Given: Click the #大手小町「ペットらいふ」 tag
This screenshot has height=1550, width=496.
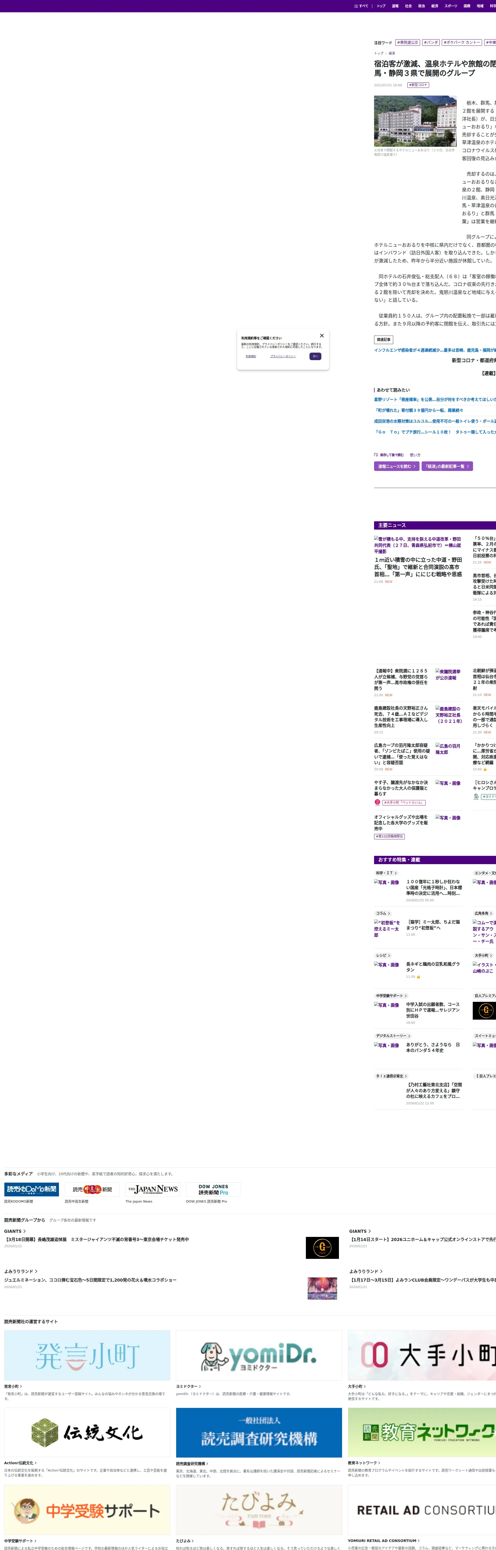Looking at the screenshot, I should [x=404, y=802].
